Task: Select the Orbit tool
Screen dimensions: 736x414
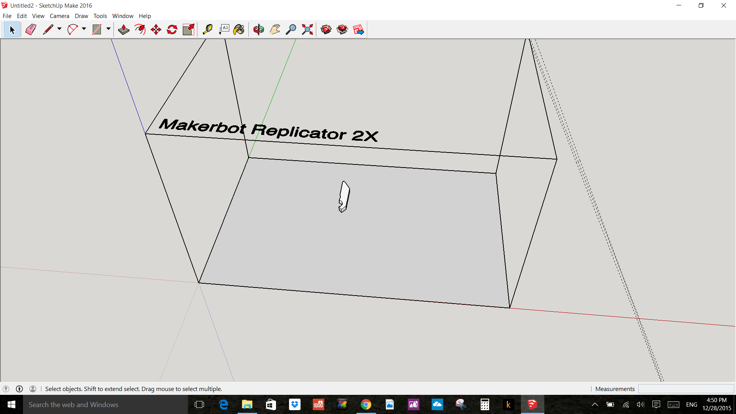Action: 259,30
